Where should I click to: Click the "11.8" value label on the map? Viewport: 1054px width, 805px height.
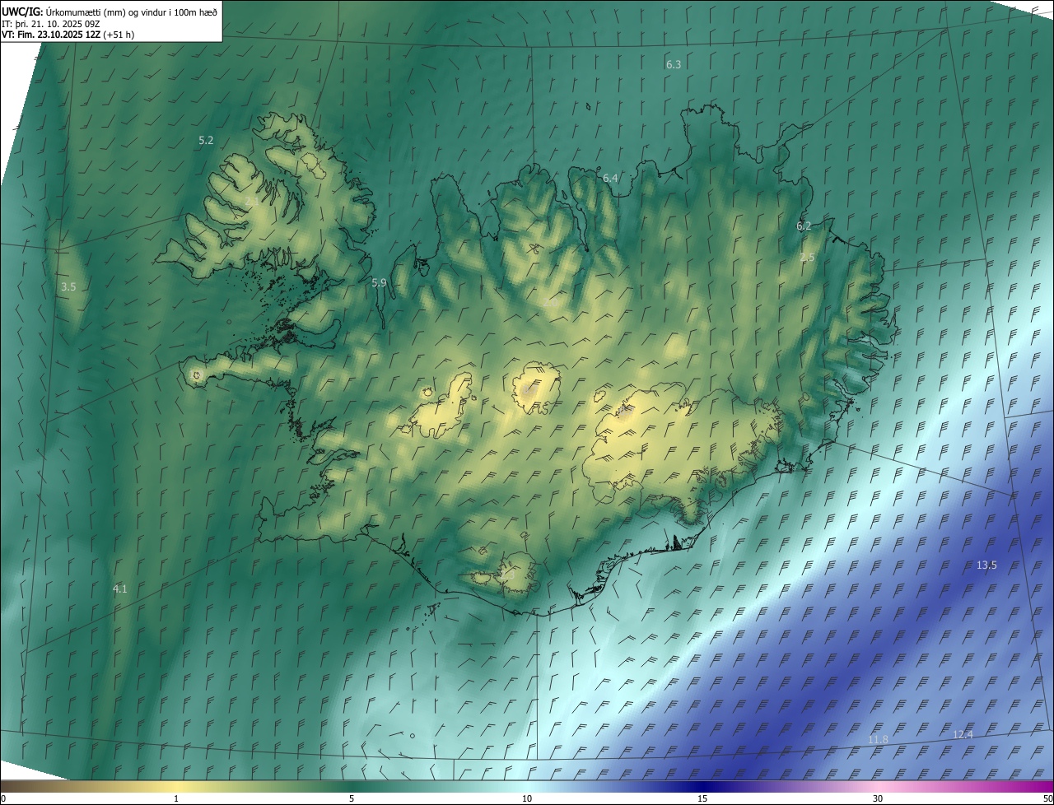[879, 740]
